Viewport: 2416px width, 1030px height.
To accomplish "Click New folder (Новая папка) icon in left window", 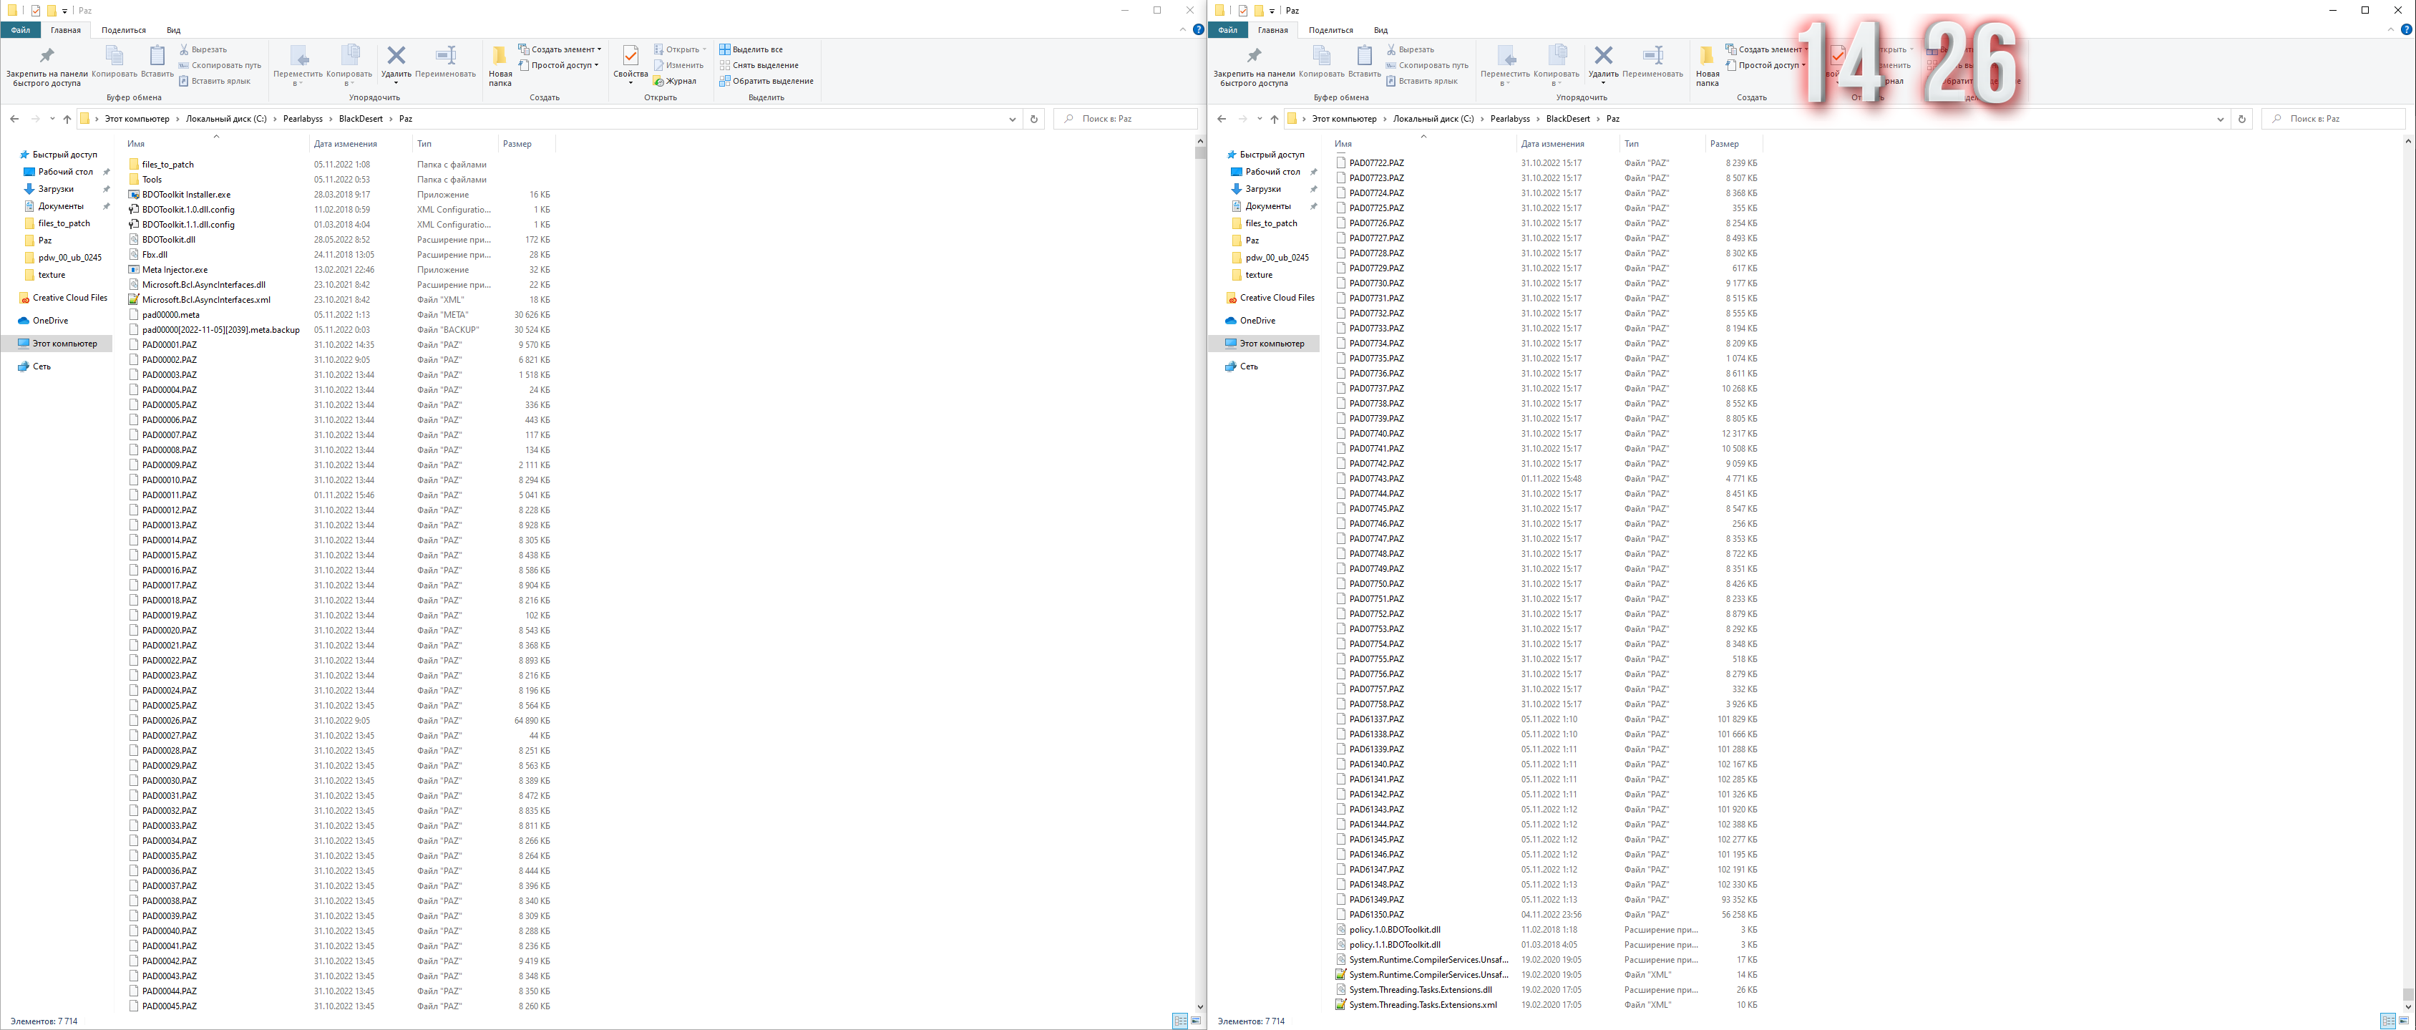I will [500, 57].
